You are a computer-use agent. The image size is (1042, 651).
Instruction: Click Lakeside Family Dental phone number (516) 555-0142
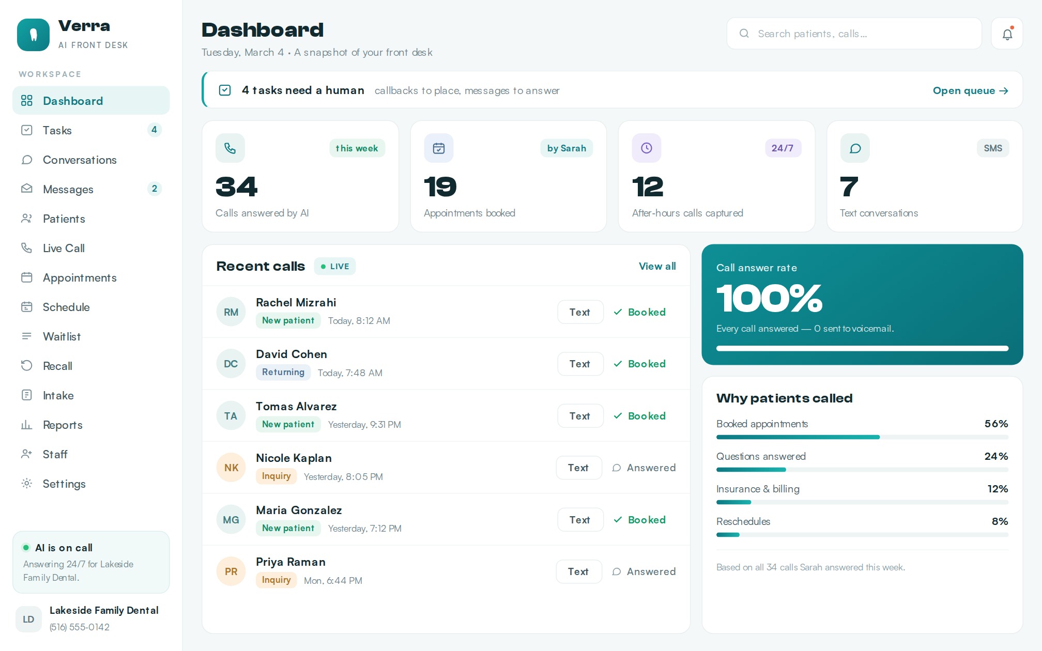80,627
